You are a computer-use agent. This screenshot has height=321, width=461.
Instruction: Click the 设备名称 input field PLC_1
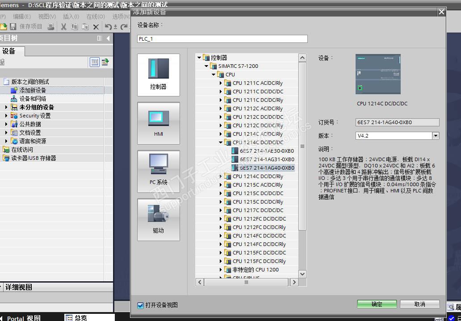point(222,39)
